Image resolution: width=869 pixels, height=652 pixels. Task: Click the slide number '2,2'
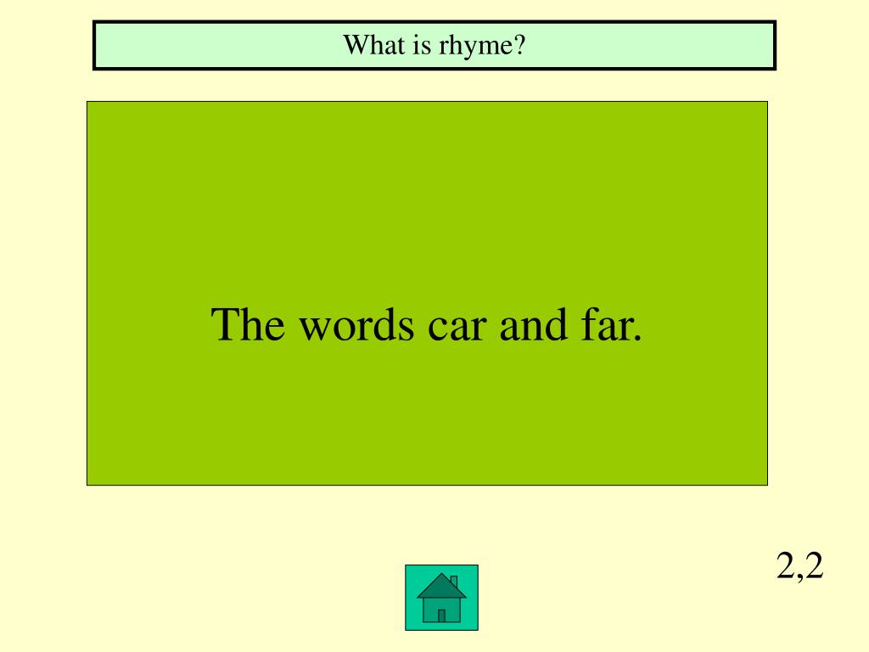[x=799, y=566]
